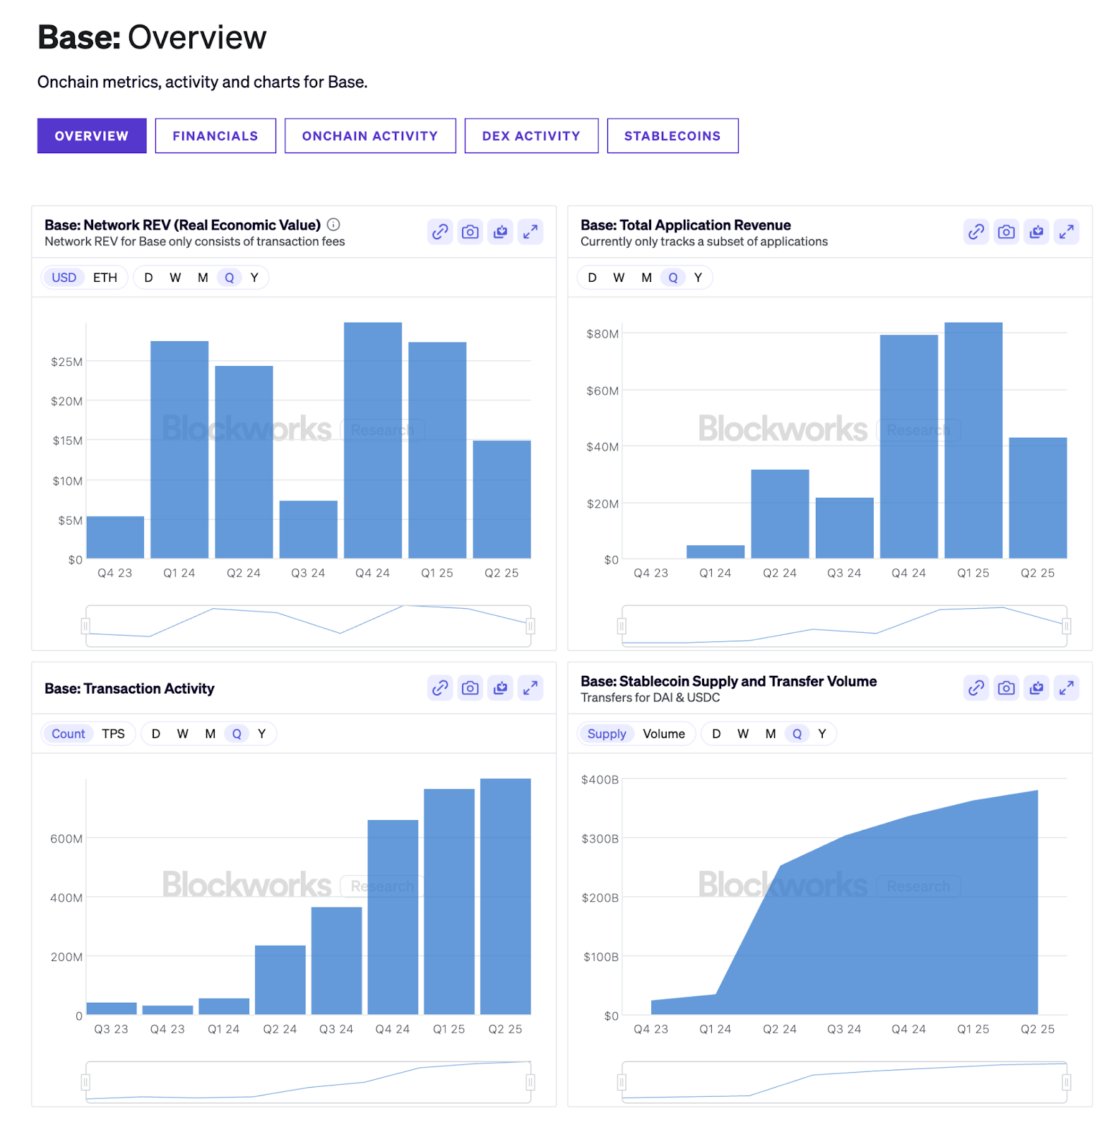Image resolution: width=1116 pixels, height=1130 pixels.
Task: Choose monthly M interval on Transaction Activity
Action: (210, 734)
